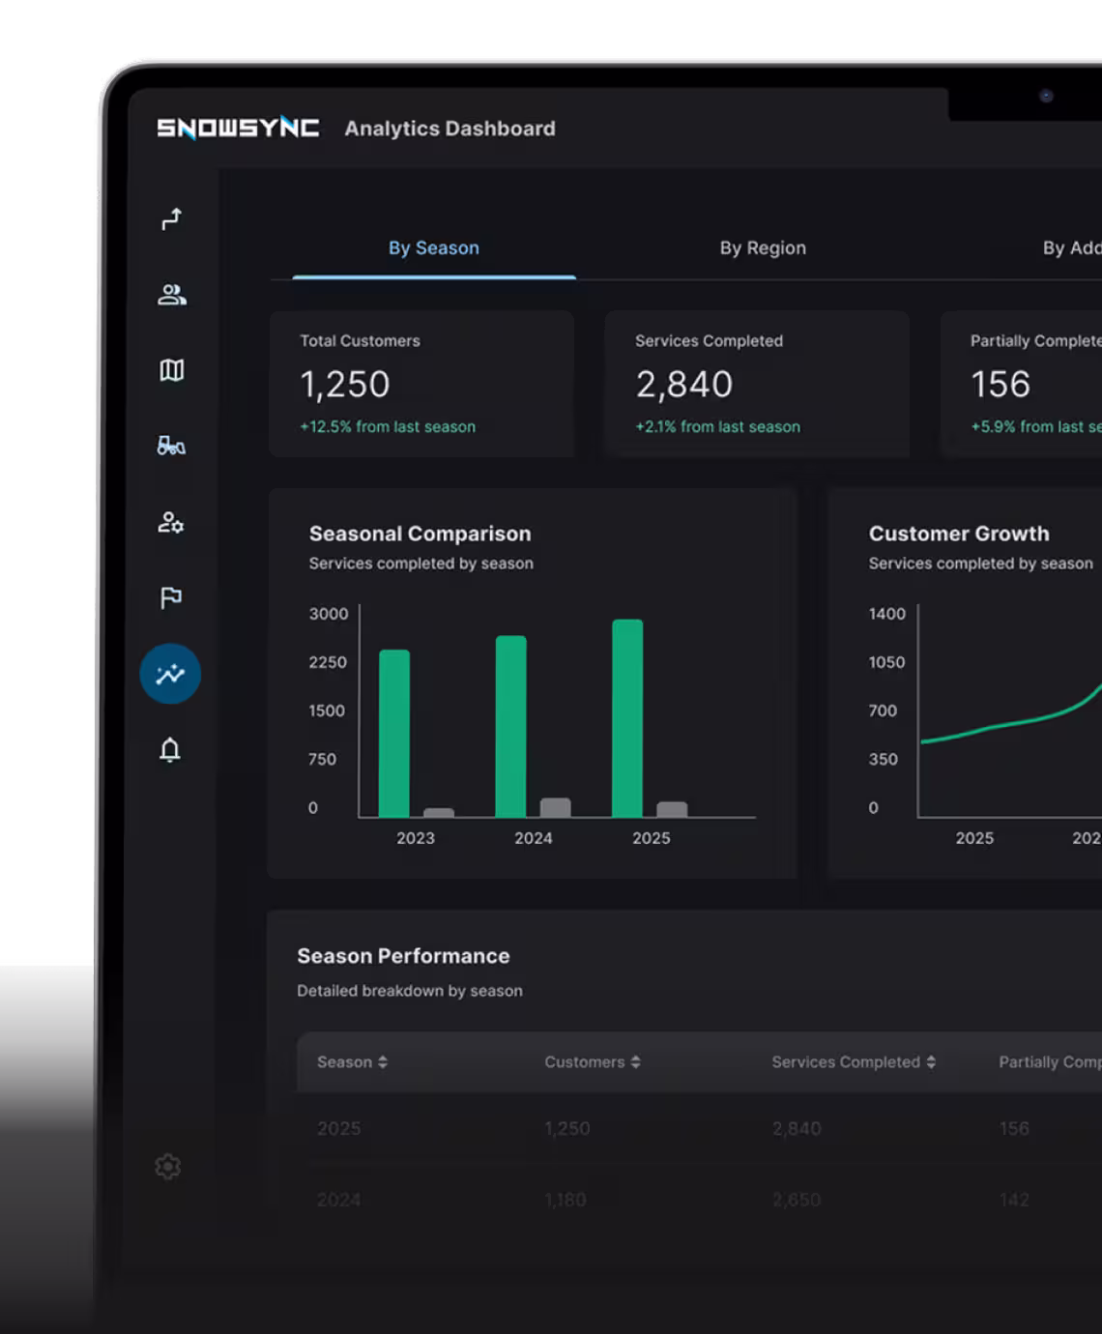Click the 2,650 cell in table
The width and height of the screenshot is (1102, 1334).
[x=797, y=1200]
